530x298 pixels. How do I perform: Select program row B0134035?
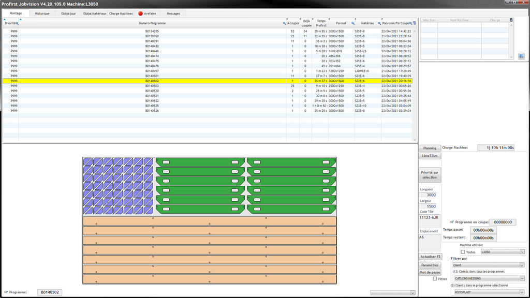pos(208,31)
